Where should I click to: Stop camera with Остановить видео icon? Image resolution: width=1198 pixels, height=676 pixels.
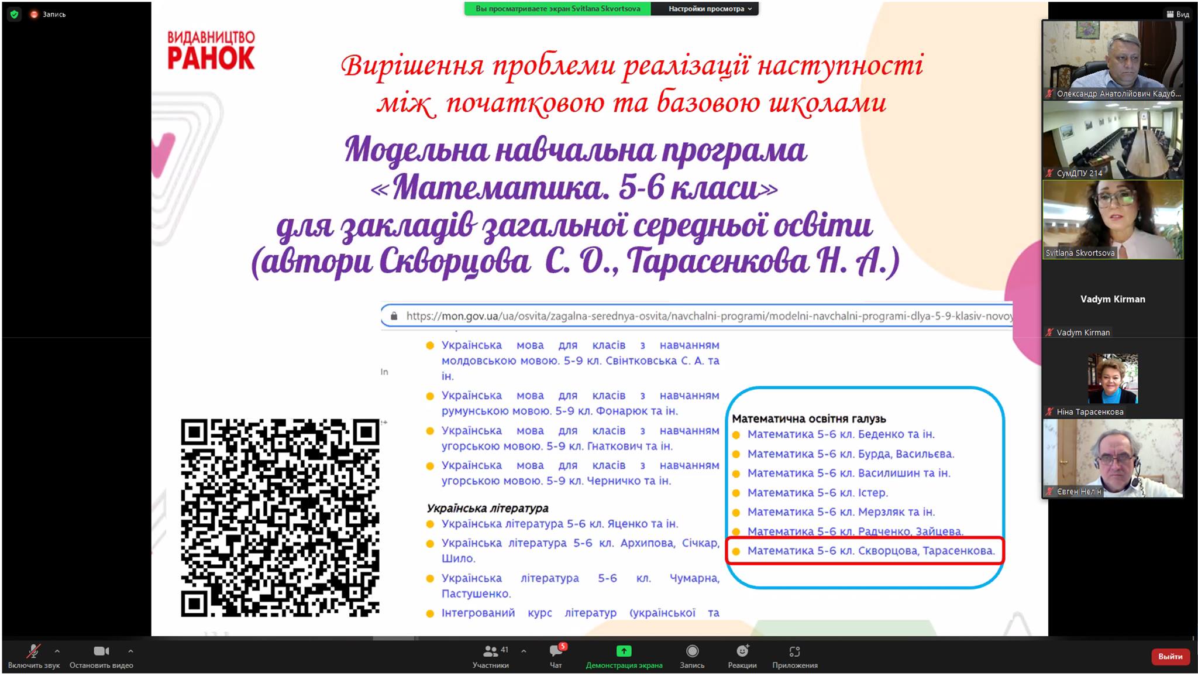[x=101, y=651]
